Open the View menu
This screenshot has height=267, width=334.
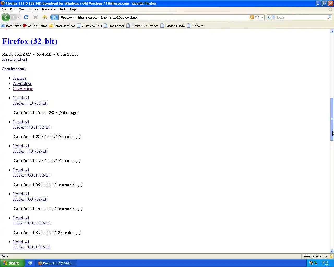(x=22, y=9)
